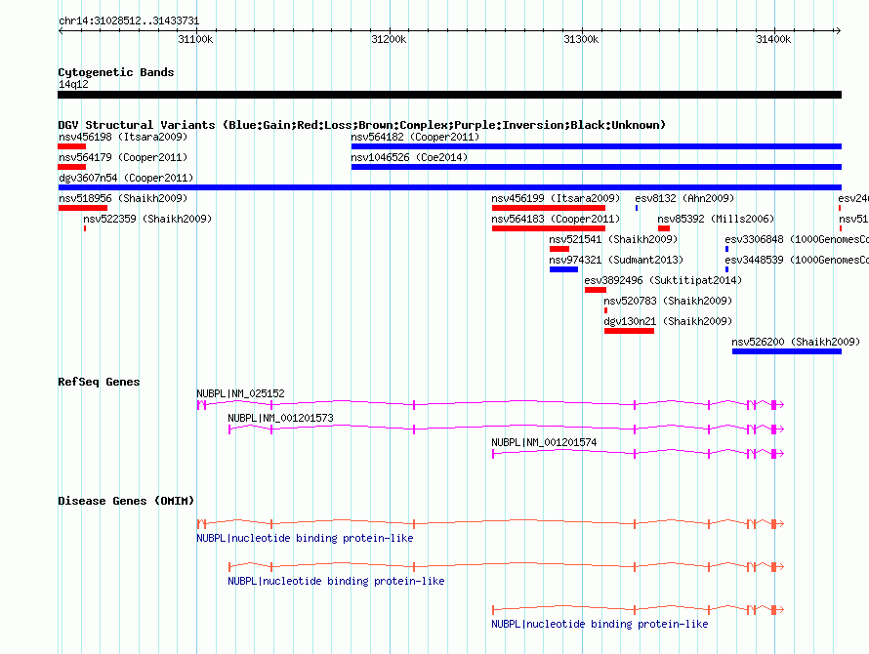Select the red nsv564179 loss bar
The width and height of the screenshot is (869, 654).
[72, 167]
